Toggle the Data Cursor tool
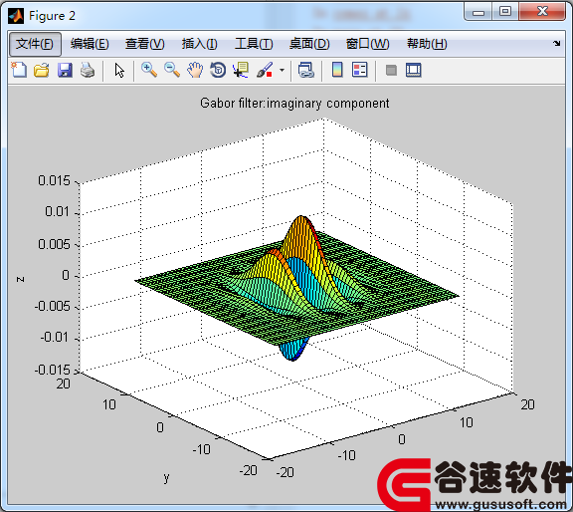This screenshot has width=573, height=512. 241,70
